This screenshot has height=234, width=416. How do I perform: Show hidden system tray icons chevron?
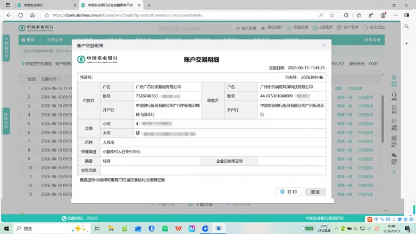[x=336, y=229]
